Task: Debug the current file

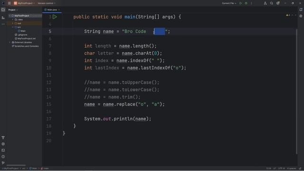Action: (246, 3)
